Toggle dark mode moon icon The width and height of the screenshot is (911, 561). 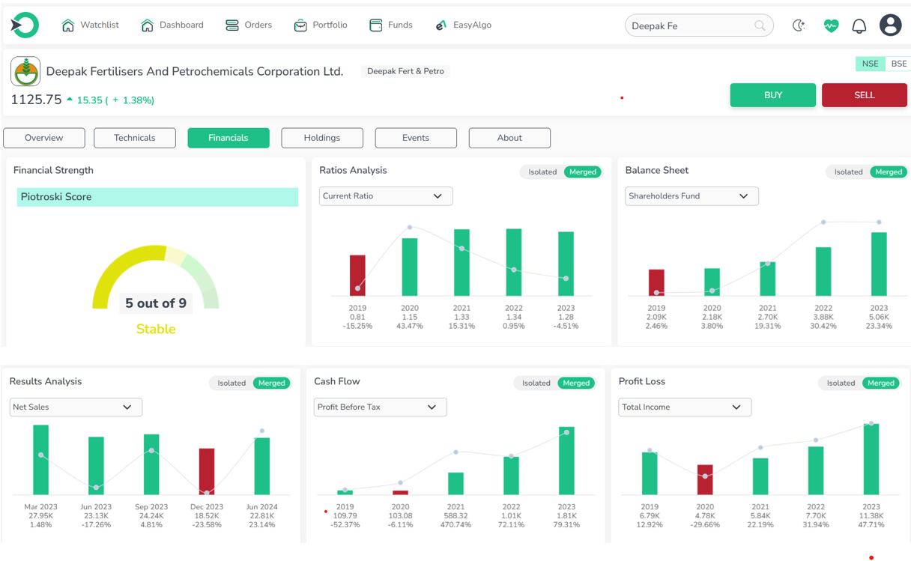[799, 25]
